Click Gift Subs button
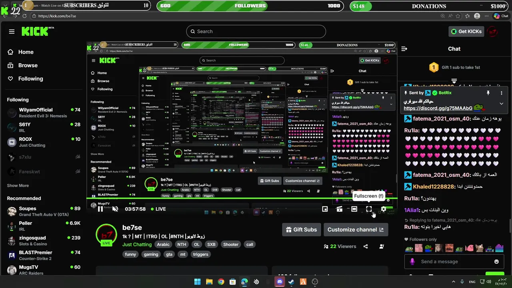The image size is (512, 288). (x=301, y=230)
